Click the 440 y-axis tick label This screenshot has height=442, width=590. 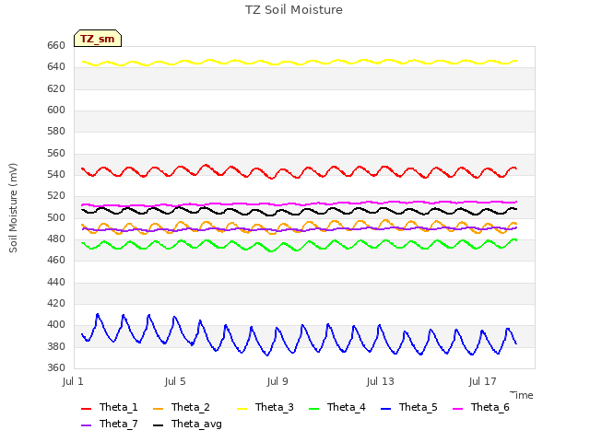coord(56,282)
